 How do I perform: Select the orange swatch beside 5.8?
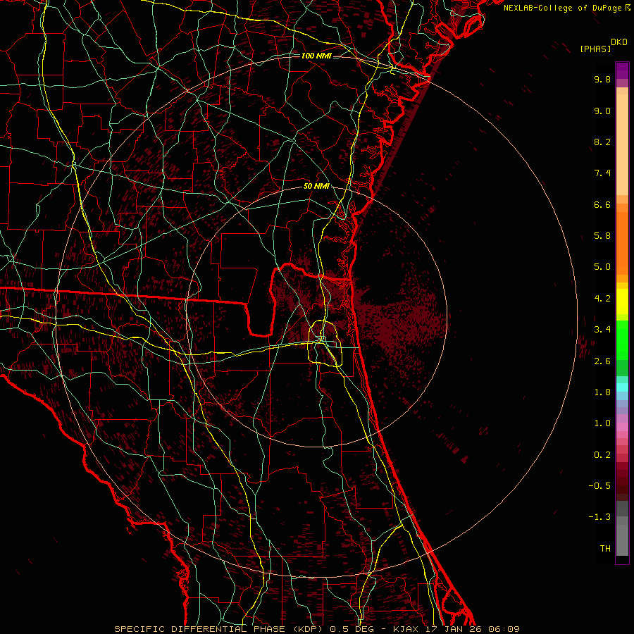coord(622,236)
